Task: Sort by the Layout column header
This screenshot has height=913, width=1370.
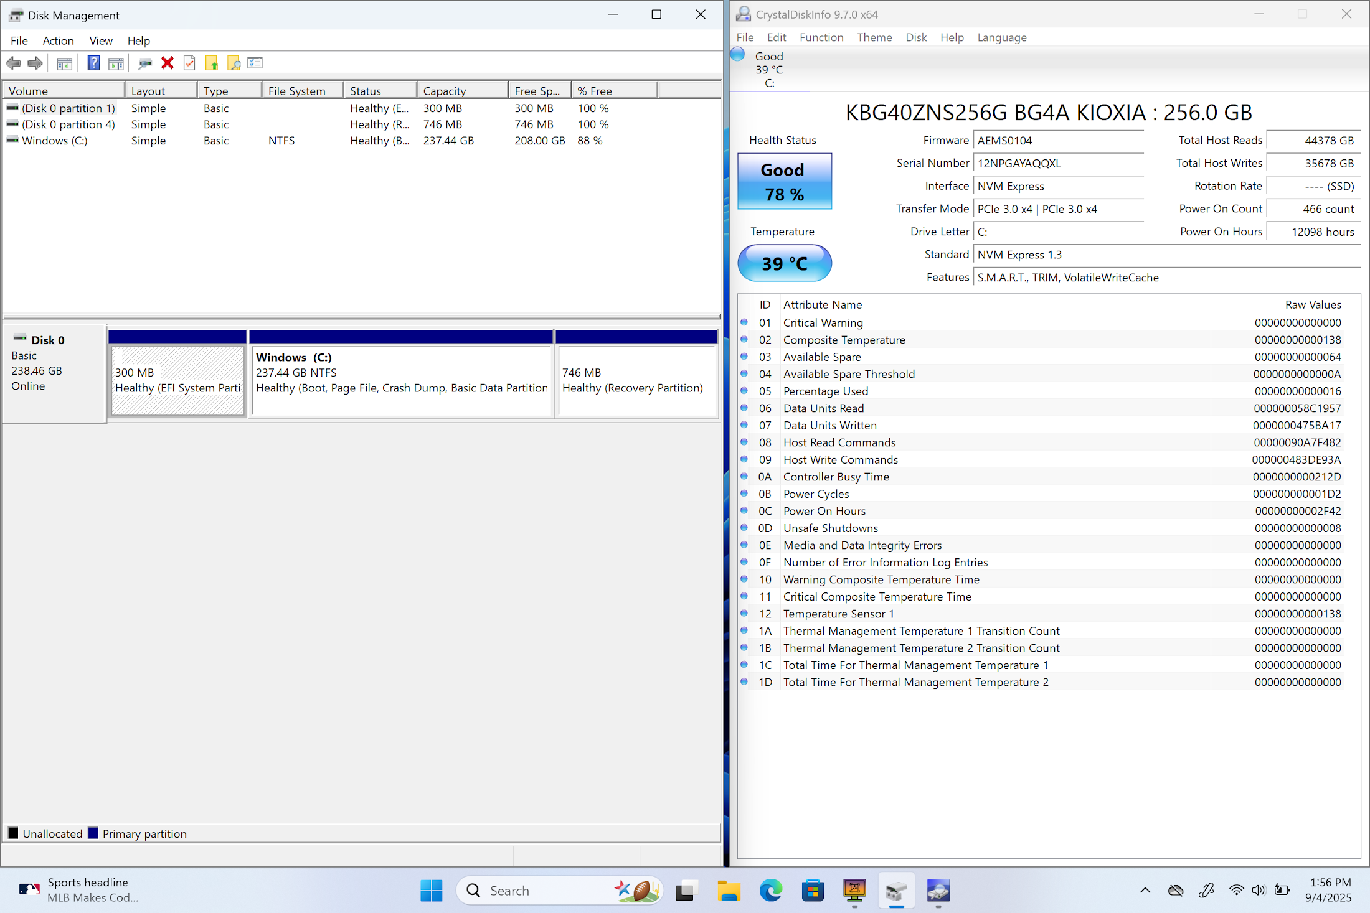Action: click(x=161, y=91)
